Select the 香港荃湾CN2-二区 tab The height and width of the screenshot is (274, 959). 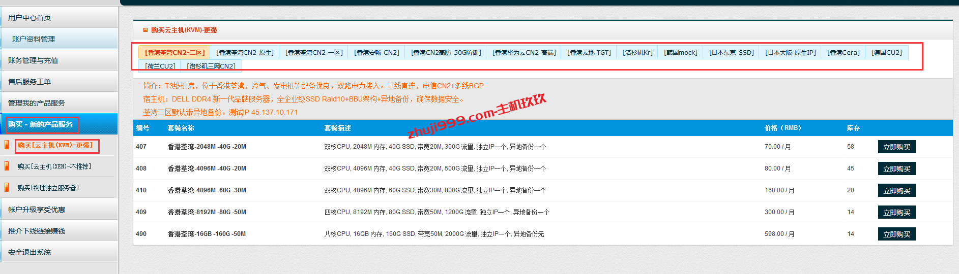(175, 52)
